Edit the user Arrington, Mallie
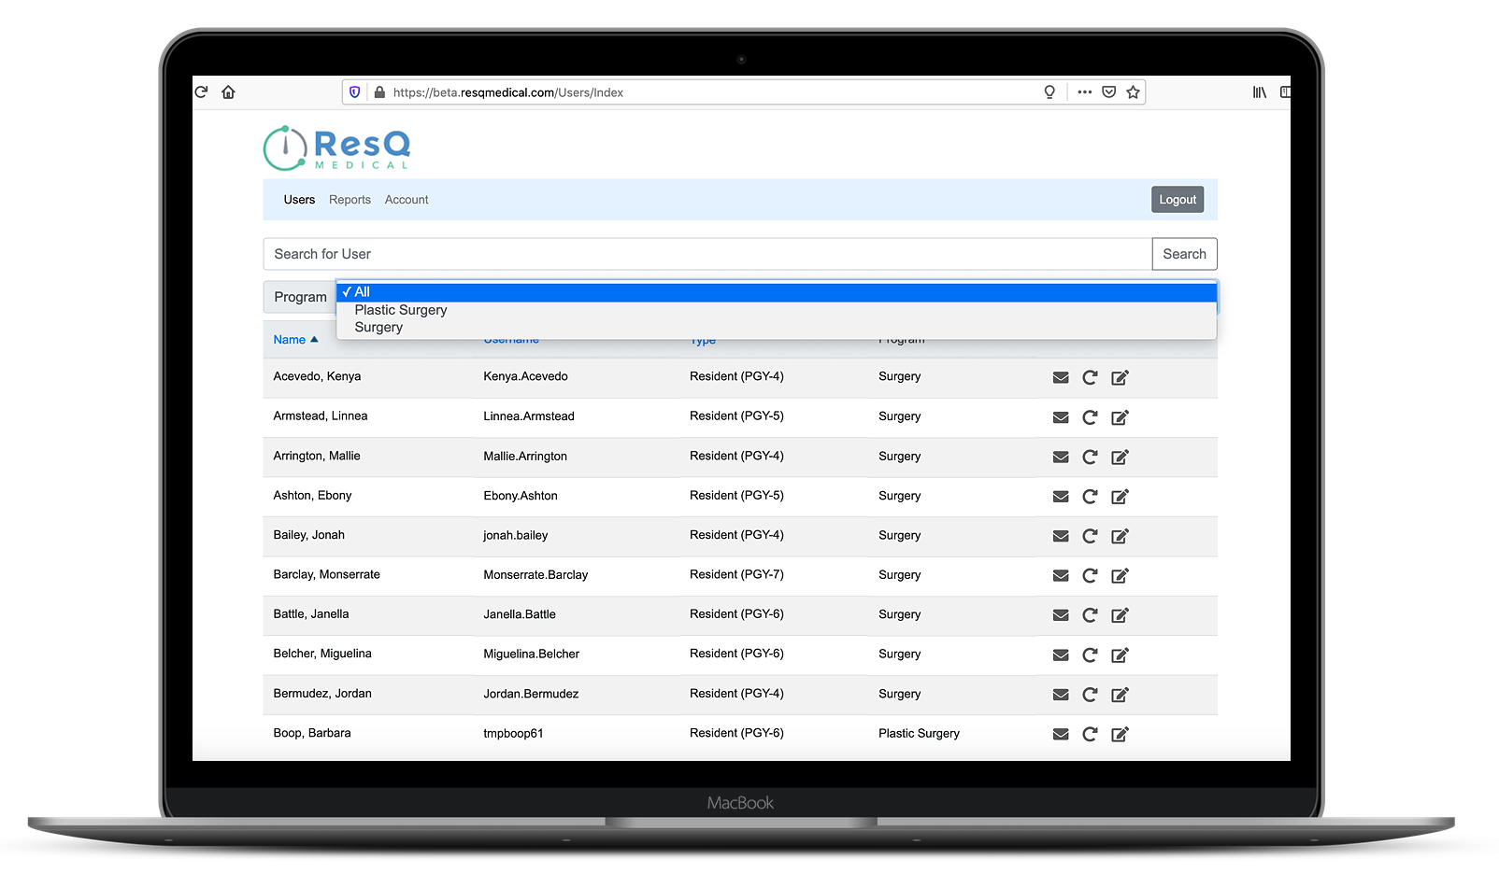 pos(1119,457)
